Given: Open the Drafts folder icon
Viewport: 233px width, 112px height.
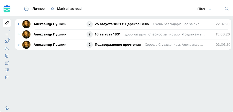Looking at the screenshot, I should 7,56.
